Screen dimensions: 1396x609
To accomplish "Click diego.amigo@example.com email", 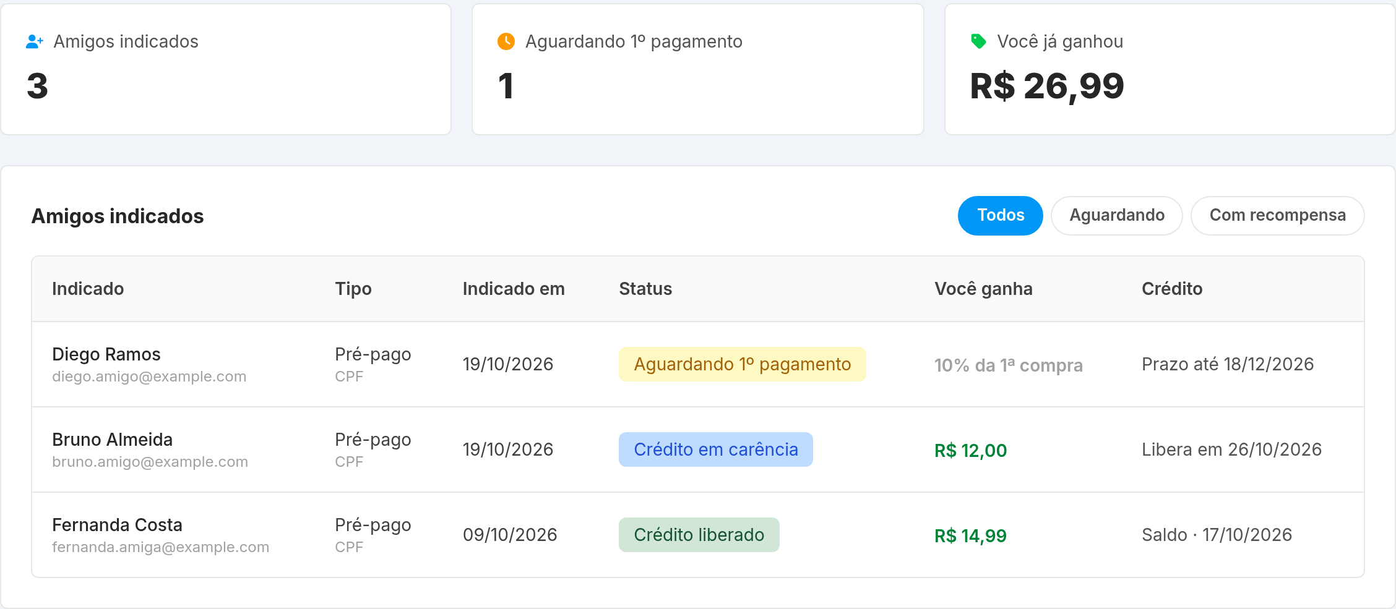I will [149, 377].
